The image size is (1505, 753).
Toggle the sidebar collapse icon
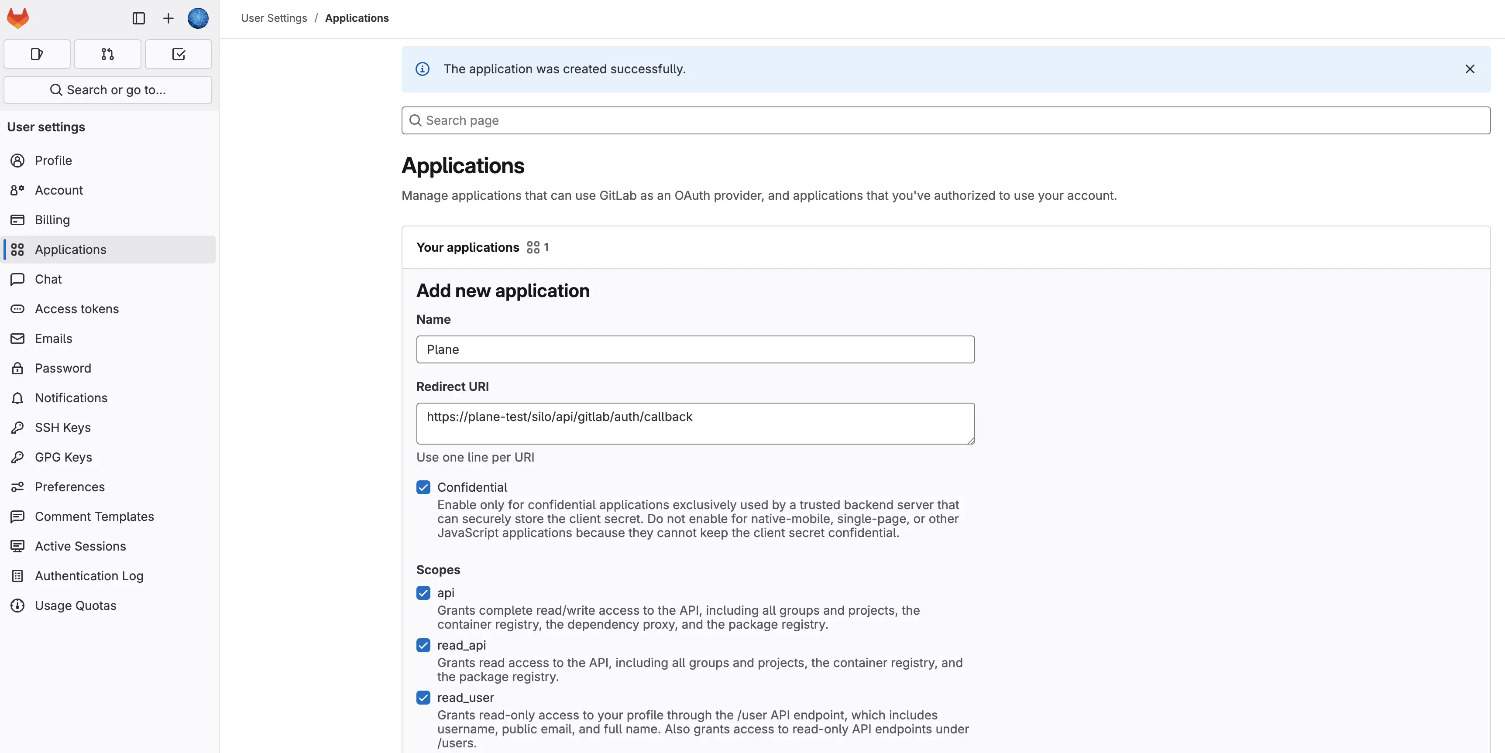point(138,18)
